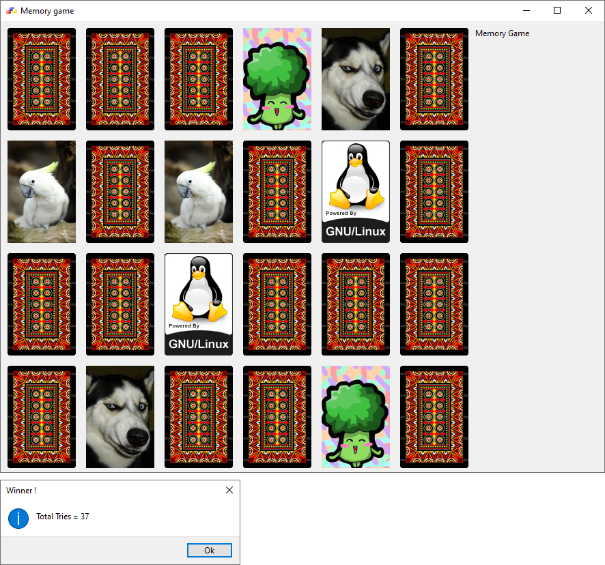Flip the face-down card in the top-right corner
Viewport: 605px width, 565px height.
(x=434, y=78)
